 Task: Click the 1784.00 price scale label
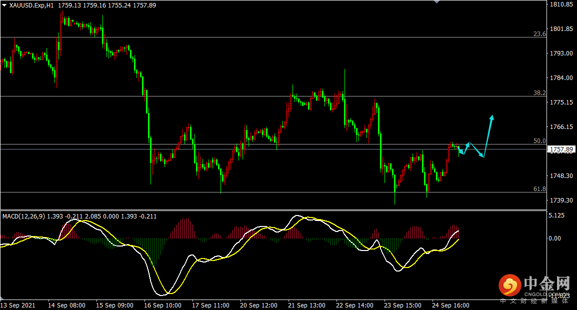click(x=561, y=77)
